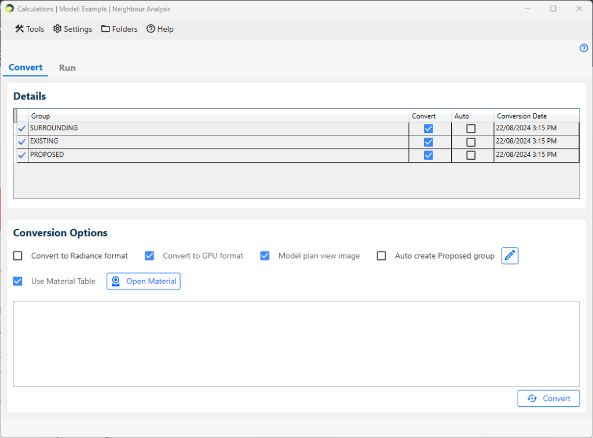This screenshot has width=593, height=438.
Task: Disable Convert to GPU format option
Action: click(x=149, y=256)
